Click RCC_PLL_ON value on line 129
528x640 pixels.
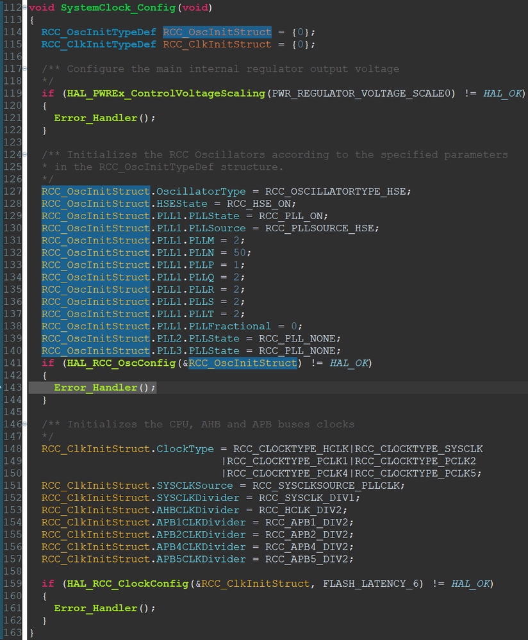click(291, 216)
